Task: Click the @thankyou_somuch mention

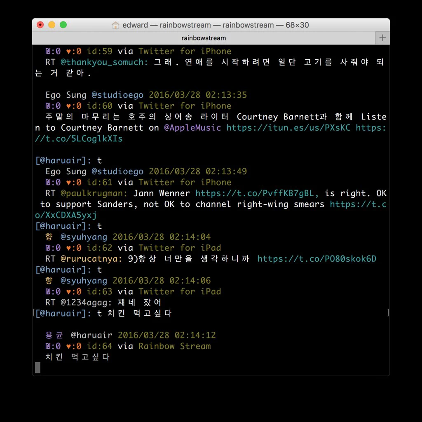Action: [104, 62]
